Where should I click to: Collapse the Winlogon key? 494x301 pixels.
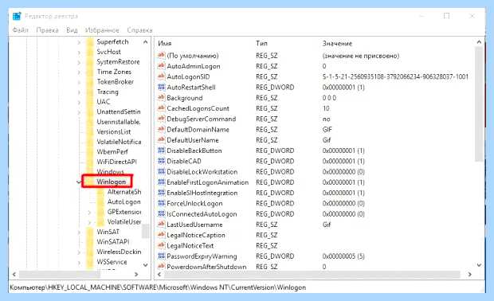coord(79,182)
